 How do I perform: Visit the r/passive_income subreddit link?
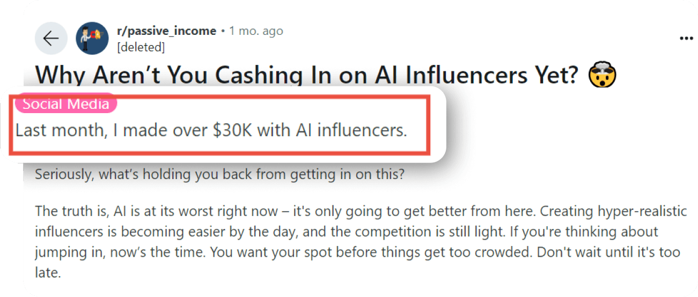(x=166, y=31)
